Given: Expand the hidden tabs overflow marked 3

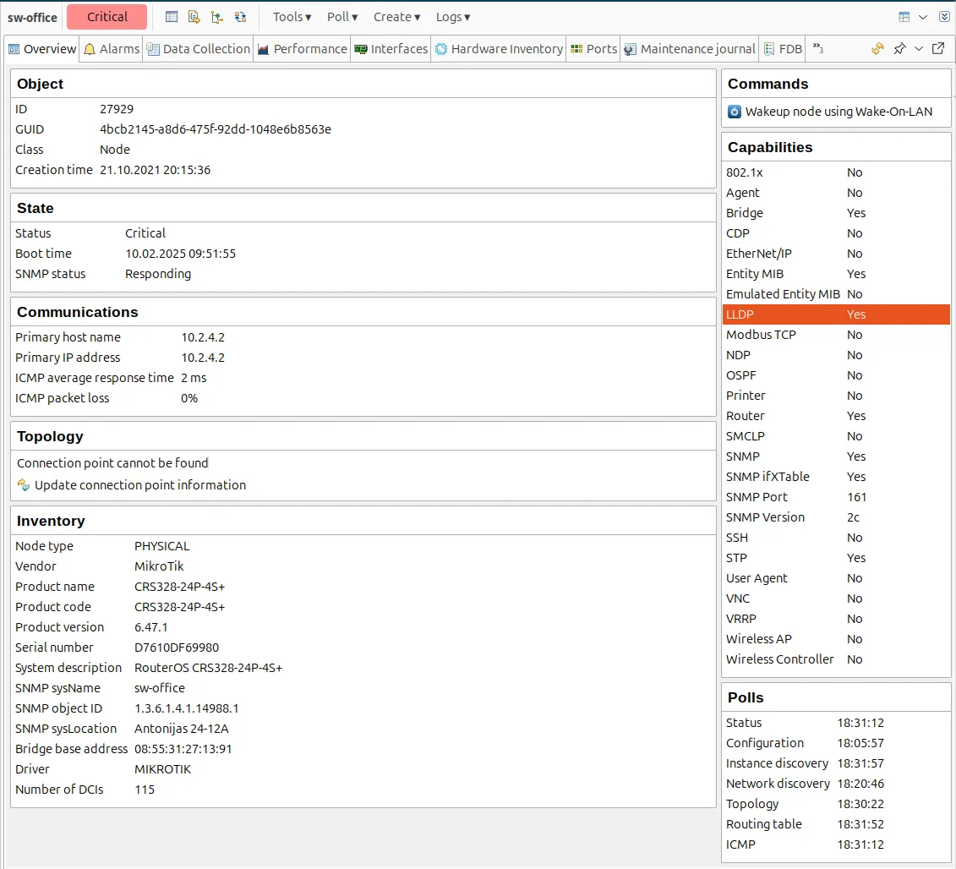Looking at the screenshot, I should point(816,48).
